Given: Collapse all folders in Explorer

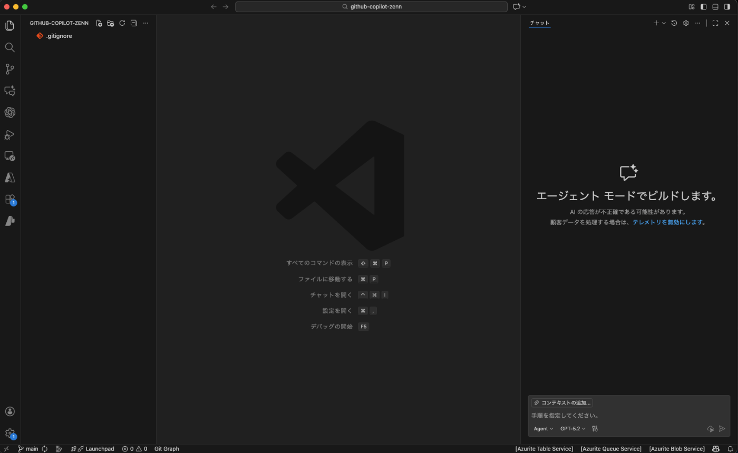Looking at the screenshot, I should [134, 23].
